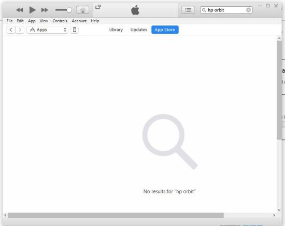Click the magnifier icon in search field

point(204,10)
